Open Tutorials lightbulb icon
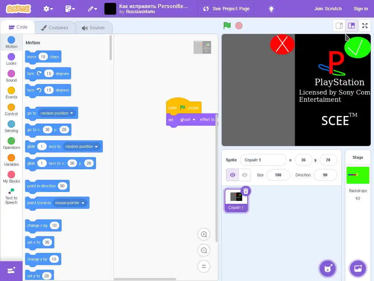The height and width of the screenshot is (281, 374). (271, 9)
